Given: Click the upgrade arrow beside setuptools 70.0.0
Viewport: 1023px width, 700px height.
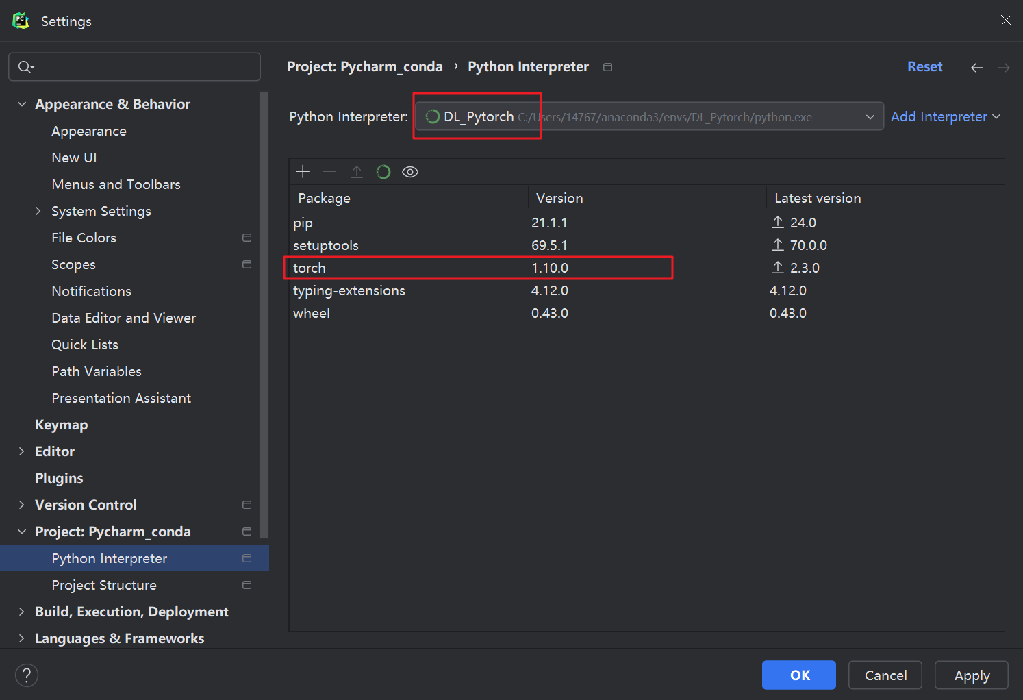Looking at the screenshot, I should pyautogui.click(x=778, y=245).
